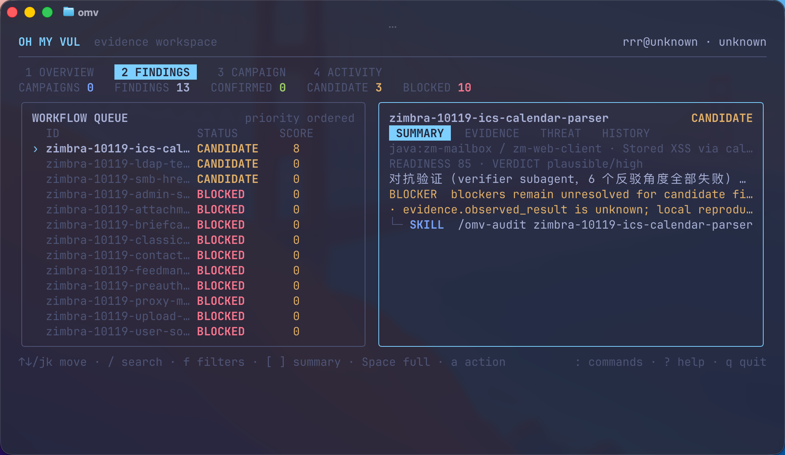Click the three-dots handle at window top
Image resolution: width=785 pixels, height=455 pixels.
(392, 27)
